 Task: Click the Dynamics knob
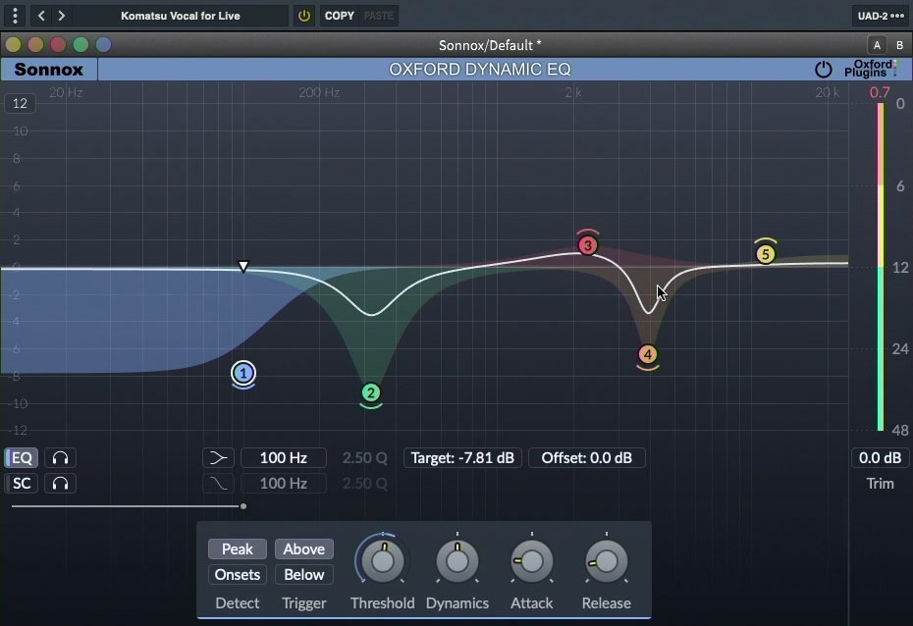point(457,561)
